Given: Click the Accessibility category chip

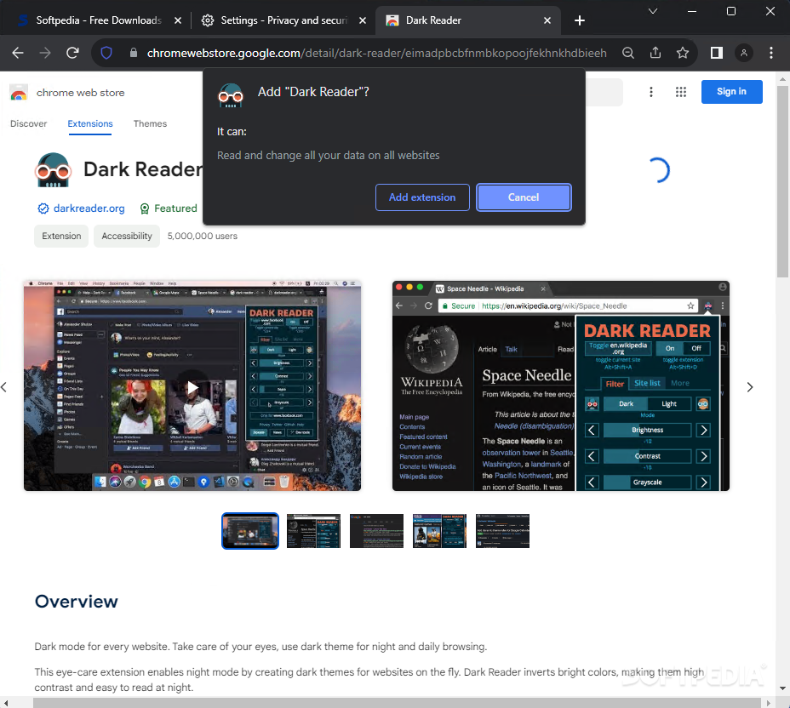Looking at the screenshot, I should point(127,237).
